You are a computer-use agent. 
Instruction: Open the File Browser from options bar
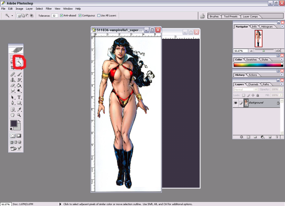[203, 16]
